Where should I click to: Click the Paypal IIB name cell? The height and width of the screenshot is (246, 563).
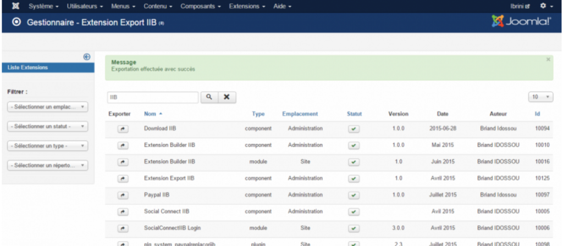[x=157, y=195]
